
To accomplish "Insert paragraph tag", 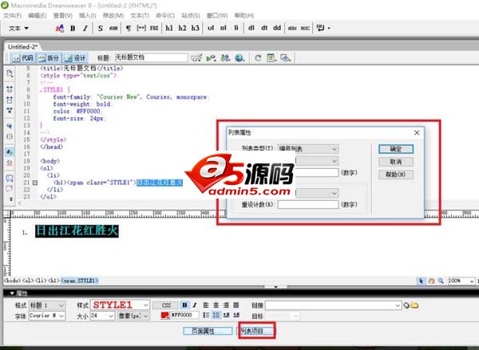I will click(129, 28).
